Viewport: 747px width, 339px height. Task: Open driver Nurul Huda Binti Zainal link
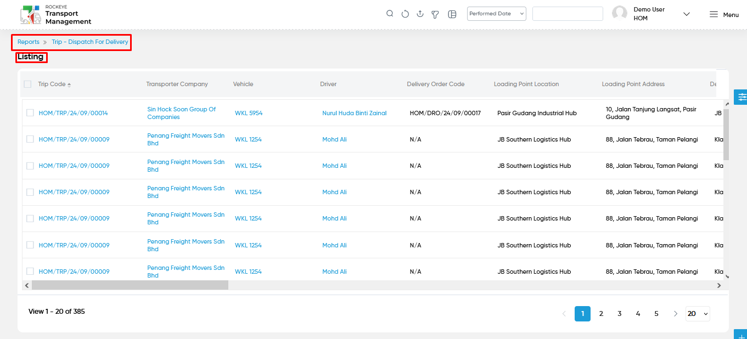tap(355, 113)
